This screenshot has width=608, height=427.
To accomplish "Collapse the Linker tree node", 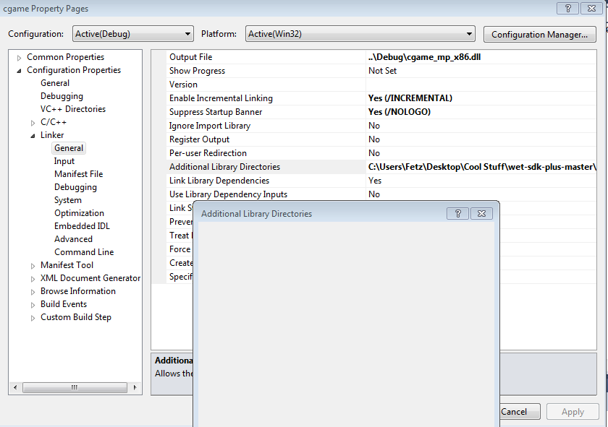I will coord(33,136).
